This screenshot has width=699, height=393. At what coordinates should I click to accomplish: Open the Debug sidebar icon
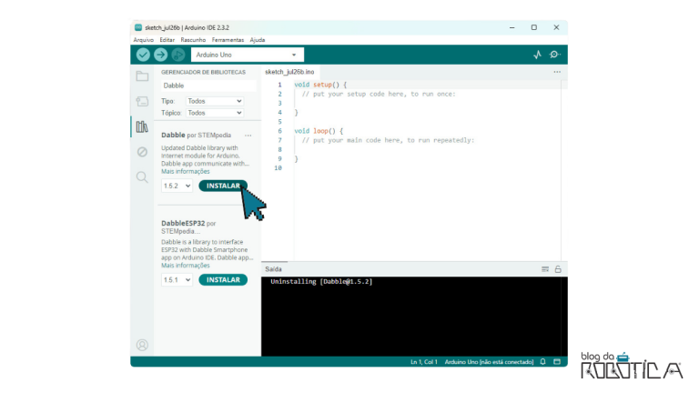pyautogui.click(x=142, y=152)
